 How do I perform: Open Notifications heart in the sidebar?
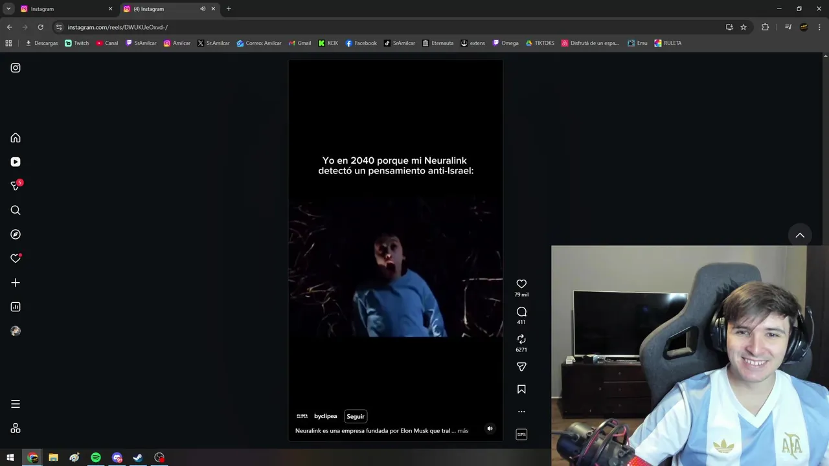pyautogui.click(x=16, y=258)
